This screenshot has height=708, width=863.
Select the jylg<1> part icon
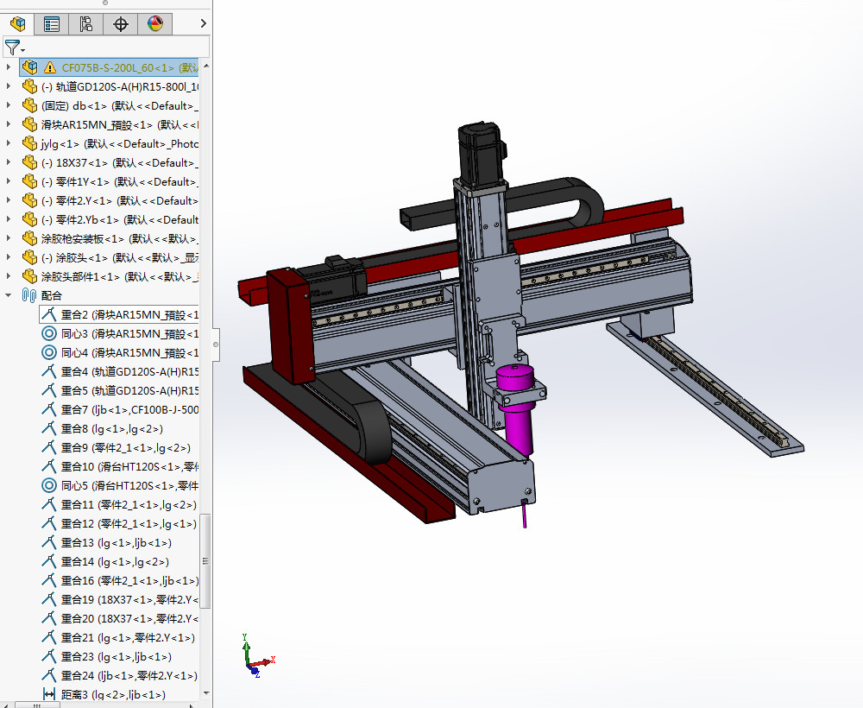[x=29, y=143]
